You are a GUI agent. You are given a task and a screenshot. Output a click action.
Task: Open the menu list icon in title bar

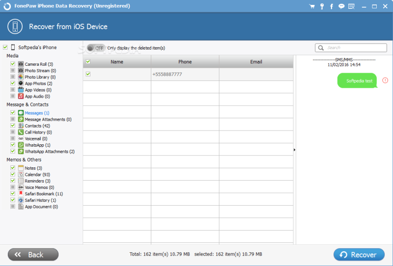coord(351,6)
